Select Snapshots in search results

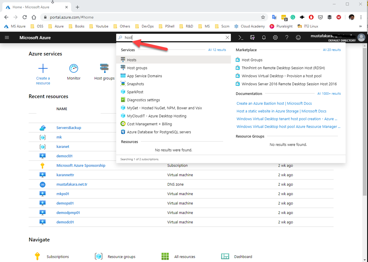174,84
